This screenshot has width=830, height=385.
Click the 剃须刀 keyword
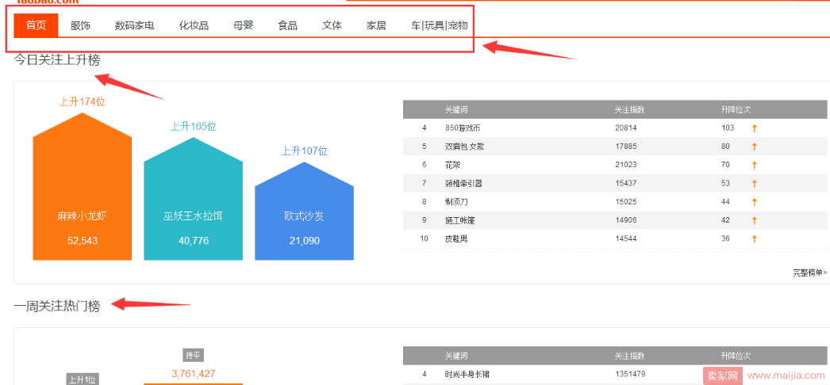click(455, 202)
